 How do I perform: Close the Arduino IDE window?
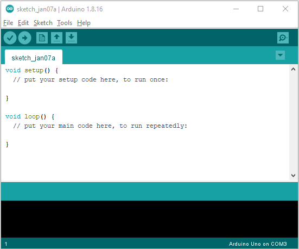tap(285, 9)
